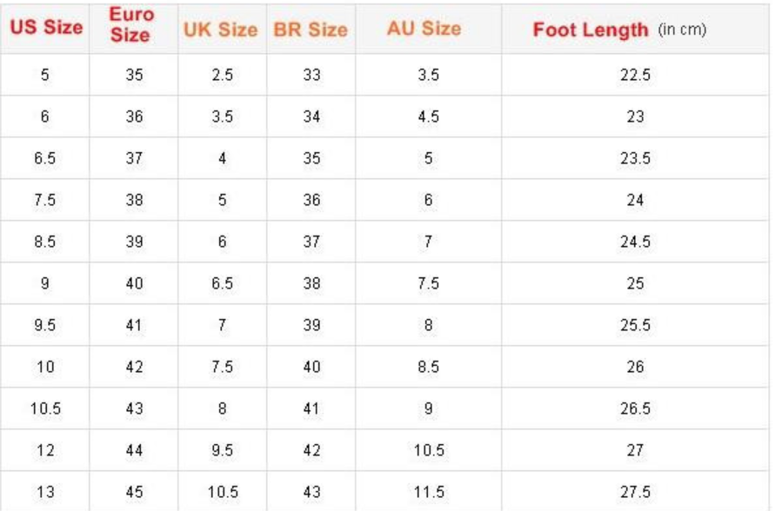The image size is (775, 511).
Task: Click the Euro Size column header
Action: pos(130,28)
